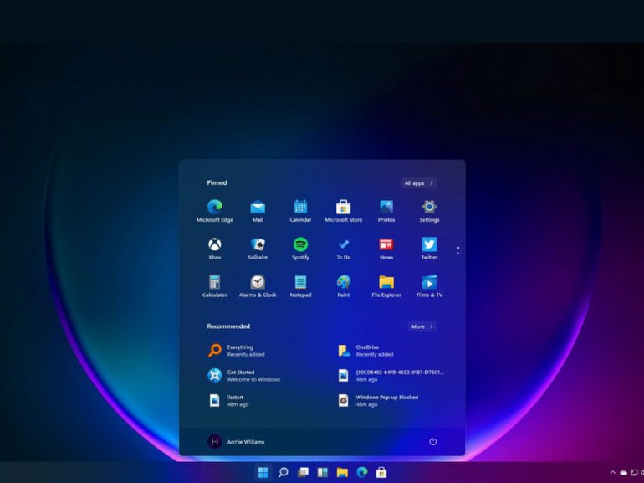Launch Edge from the taskbar
The width and height of the screenshot is (644, 483).
(362, 472)
